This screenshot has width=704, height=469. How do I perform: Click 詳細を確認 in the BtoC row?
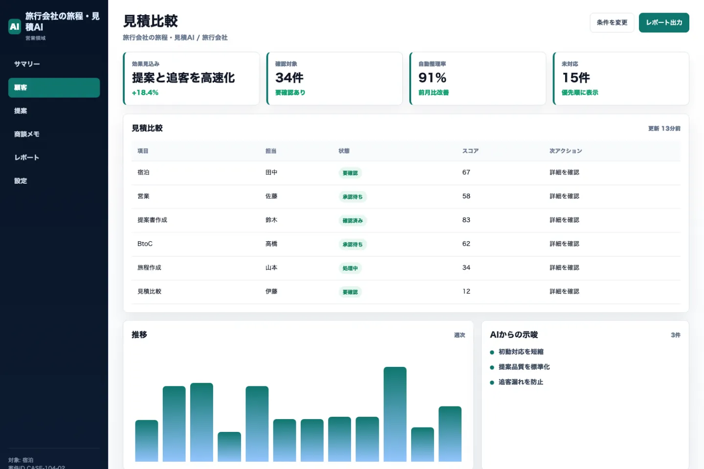click(564, 244)
